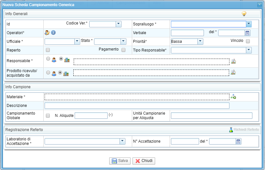265x170 pixels.
Task: Click the Unità Campionarie per Aliquota field
Action: pyautogui.click(x=212, y=116)
